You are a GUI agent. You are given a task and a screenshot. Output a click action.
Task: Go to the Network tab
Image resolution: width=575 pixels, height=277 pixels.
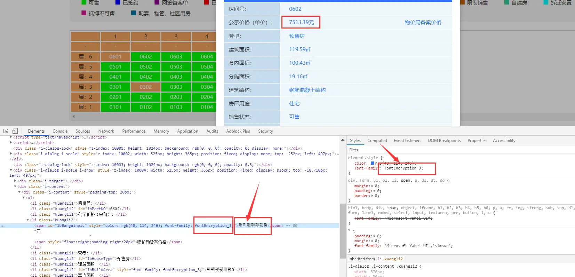(106, 131)
